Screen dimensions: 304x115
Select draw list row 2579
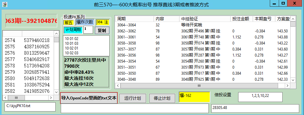click(28, 72)
